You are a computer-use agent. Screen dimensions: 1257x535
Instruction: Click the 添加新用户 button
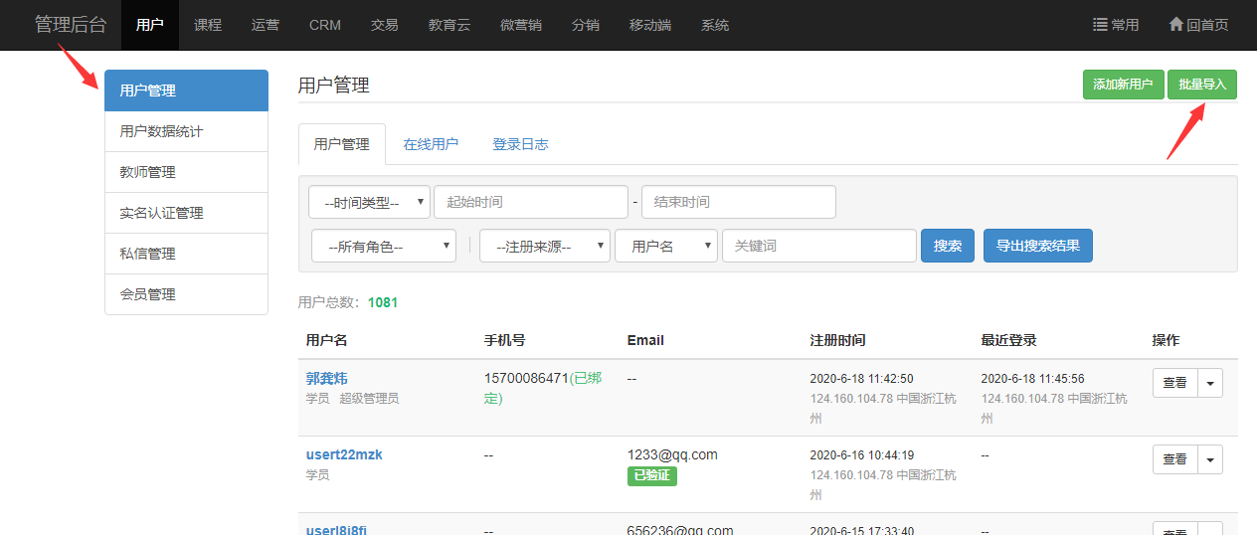[1123, 85]
